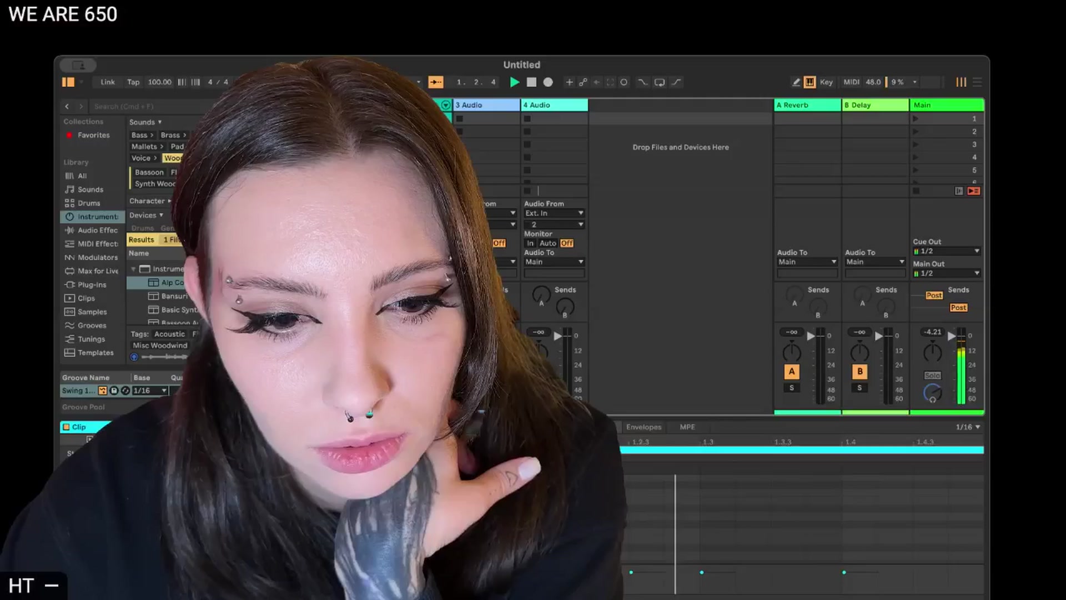
Task: Open the Main Out 1/2 dropdown
Action: [x=947, y=273]
